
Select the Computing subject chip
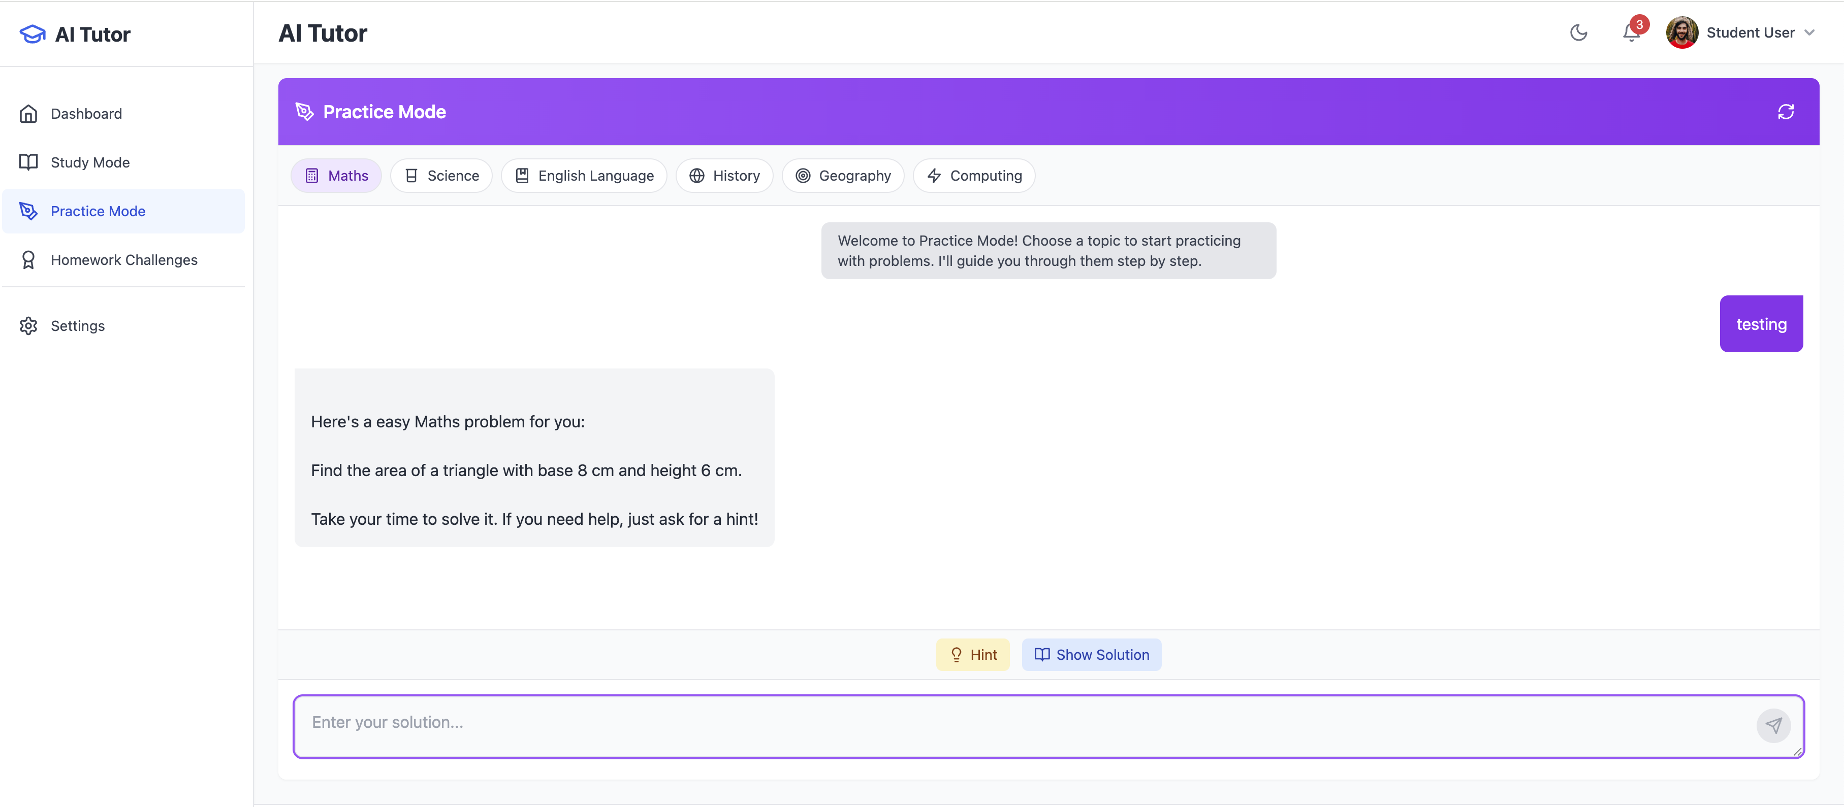tap(974, 176)
